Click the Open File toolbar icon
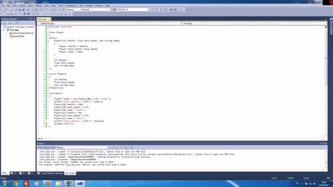Viewport: 333px width, 187px height. [16, 9]
